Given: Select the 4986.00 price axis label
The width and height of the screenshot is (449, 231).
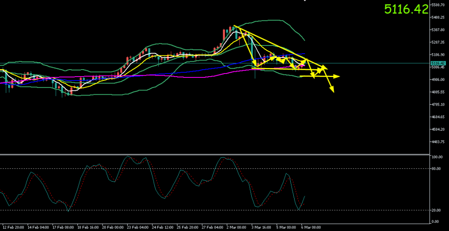Looking at the screenshot, I should click(438, 80).
